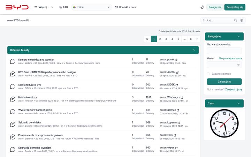
Task: Go to pagination page 3
Action: coord(166,39)
